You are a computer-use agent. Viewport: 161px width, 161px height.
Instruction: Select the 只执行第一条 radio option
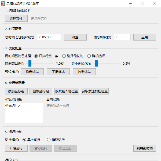pyautogui.click(x=36, y=56)
